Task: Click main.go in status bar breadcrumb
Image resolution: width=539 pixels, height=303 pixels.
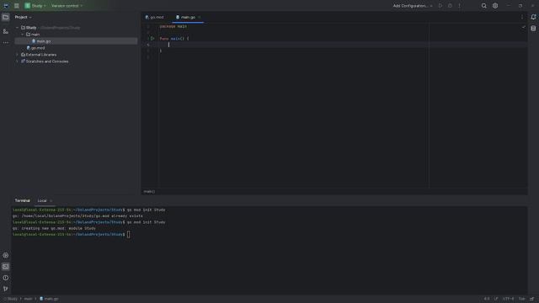Action: point(49,299)
